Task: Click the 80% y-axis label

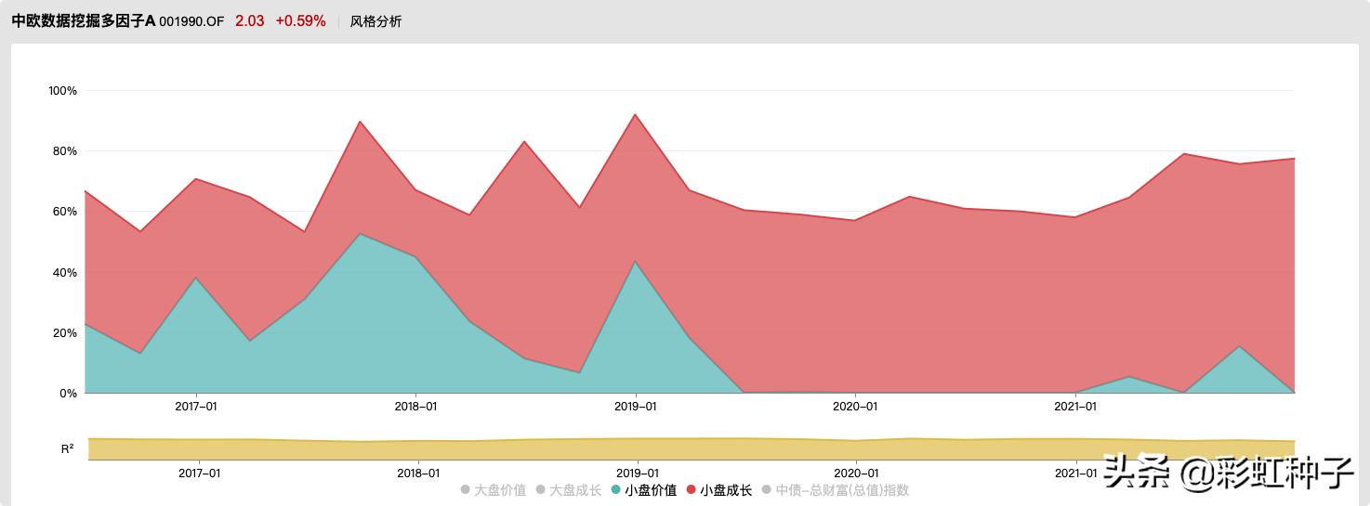Action: (65, 151)
